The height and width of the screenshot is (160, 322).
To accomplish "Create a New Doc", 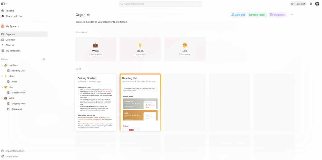I will point(238,15).
